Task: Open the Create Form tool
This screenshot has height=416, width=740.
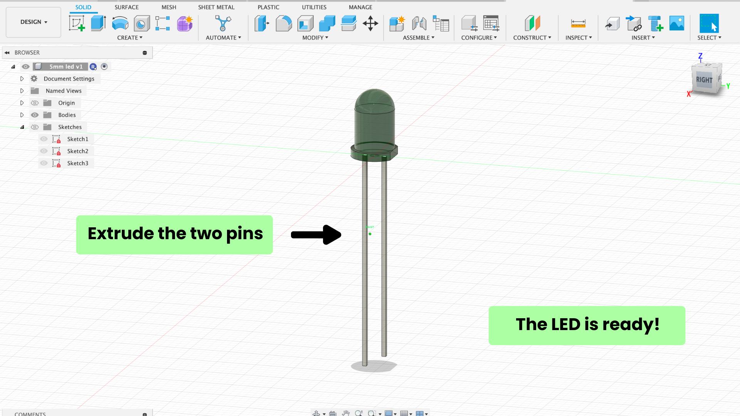Action: click(x=185, y=23)
